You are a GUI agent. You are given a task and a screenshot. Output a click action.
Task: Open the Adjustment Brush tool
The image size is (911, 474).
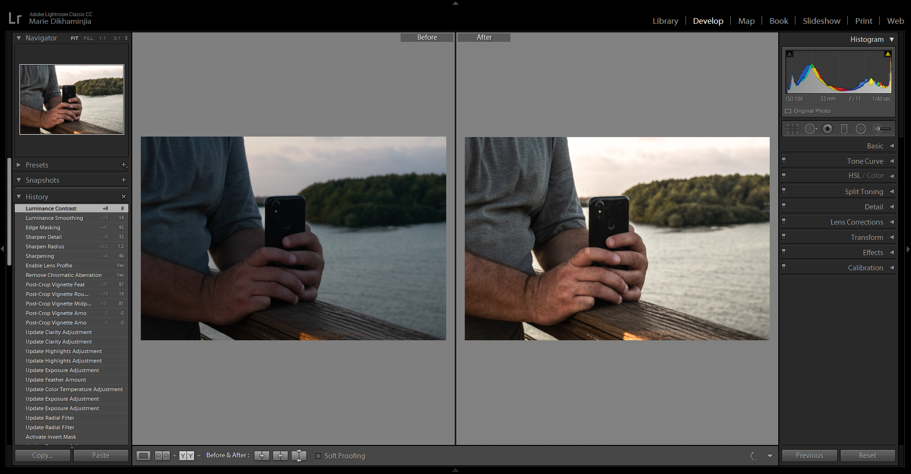click(882, 129)
